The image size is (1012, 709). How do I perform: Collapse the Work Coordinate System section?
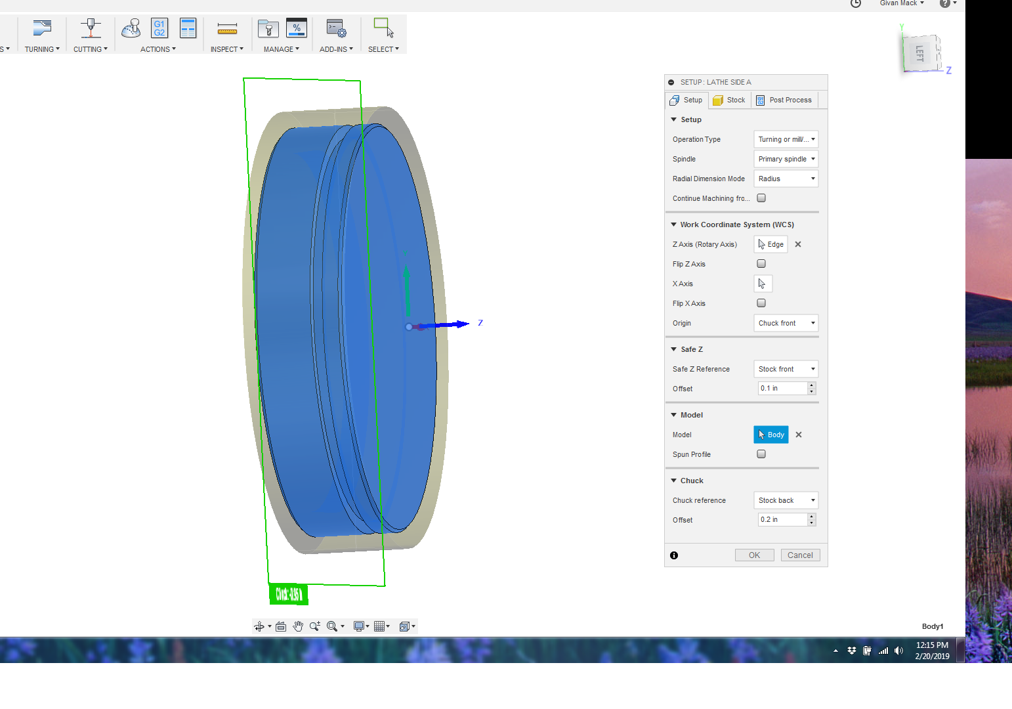click(x=673, y=224)
